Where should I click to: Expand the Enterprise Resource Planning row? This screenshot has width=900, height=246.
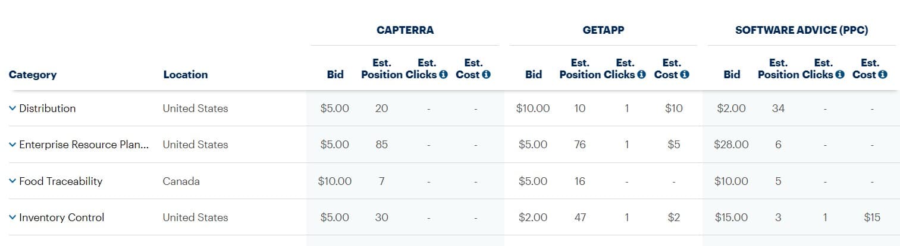tap(12, 145)
